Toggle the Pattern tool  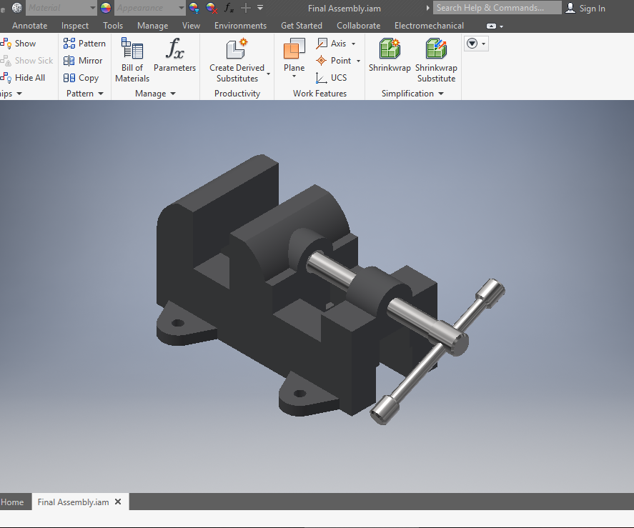[84, 43]
